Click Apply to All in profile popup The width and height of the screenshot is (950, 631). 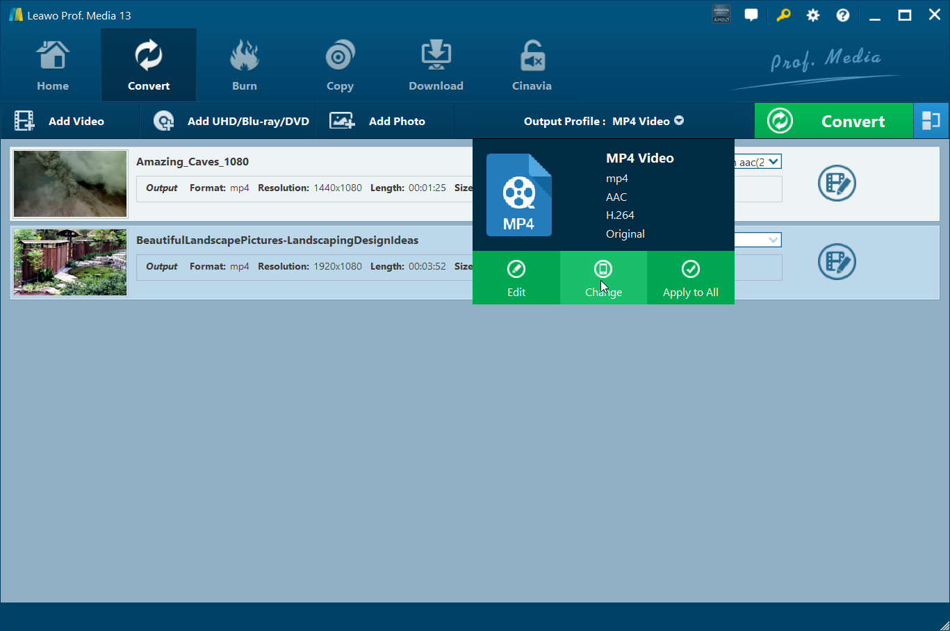click(690, 278)
